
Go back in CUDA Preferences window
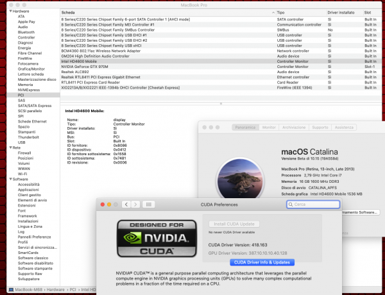(126, 205)
